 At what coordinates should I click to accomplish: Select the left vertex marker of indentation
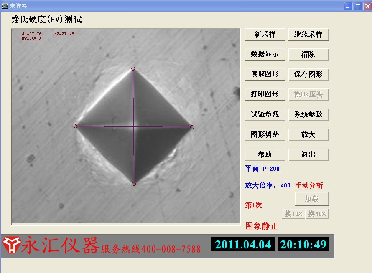(x=76, y=126)
